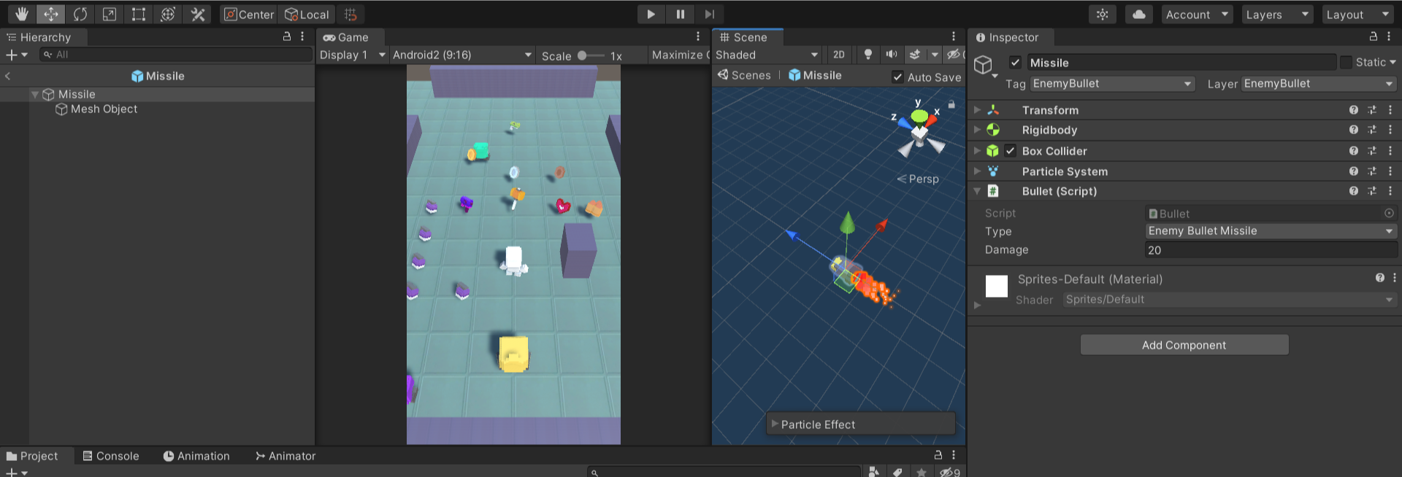
Task: Open the Shaded draw mode dropdown
Action: pyautogui.click(x=766, y=55)
